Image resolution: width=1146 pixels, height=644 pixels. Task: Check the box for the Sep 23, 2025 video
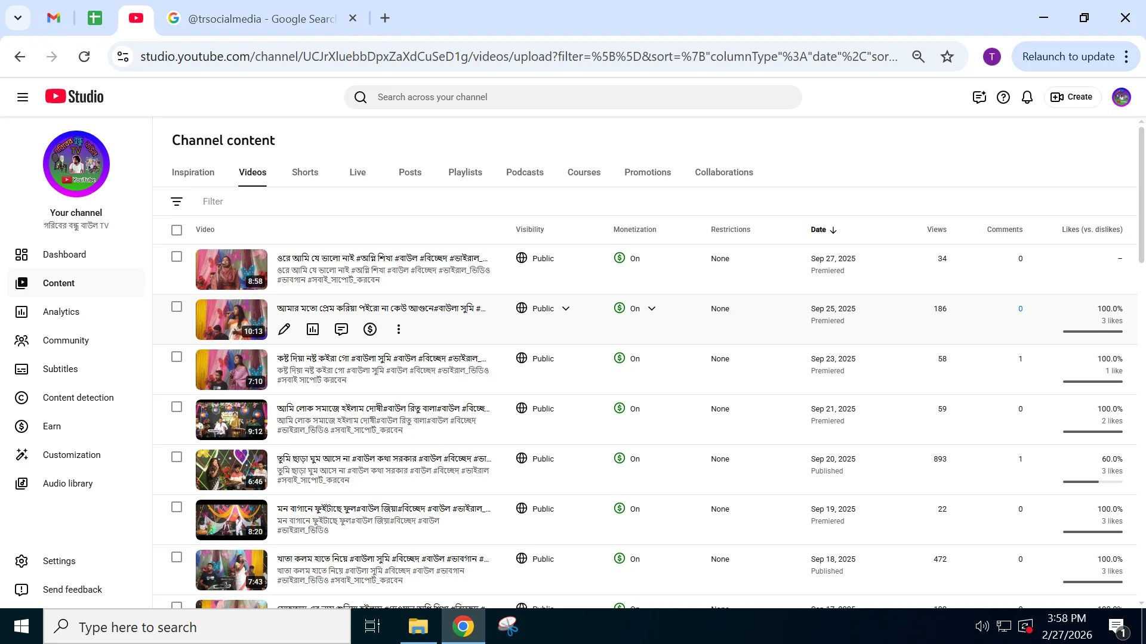tap(177, 357)
